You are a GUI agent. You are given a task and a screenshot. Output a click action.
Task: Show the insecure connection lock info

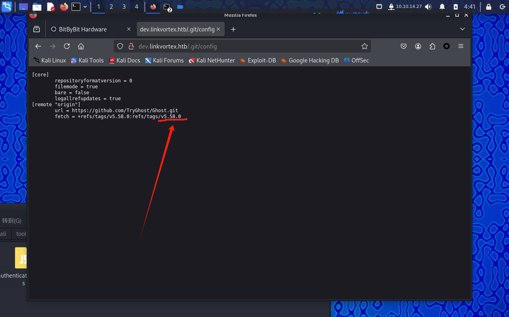[131, 46]
